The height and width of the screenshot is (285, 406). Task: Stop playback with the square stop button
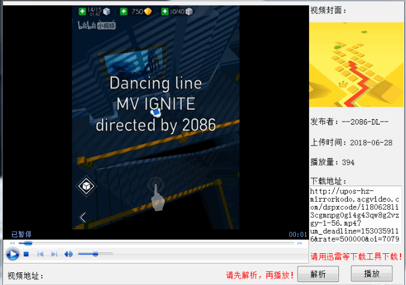[26, 254]
